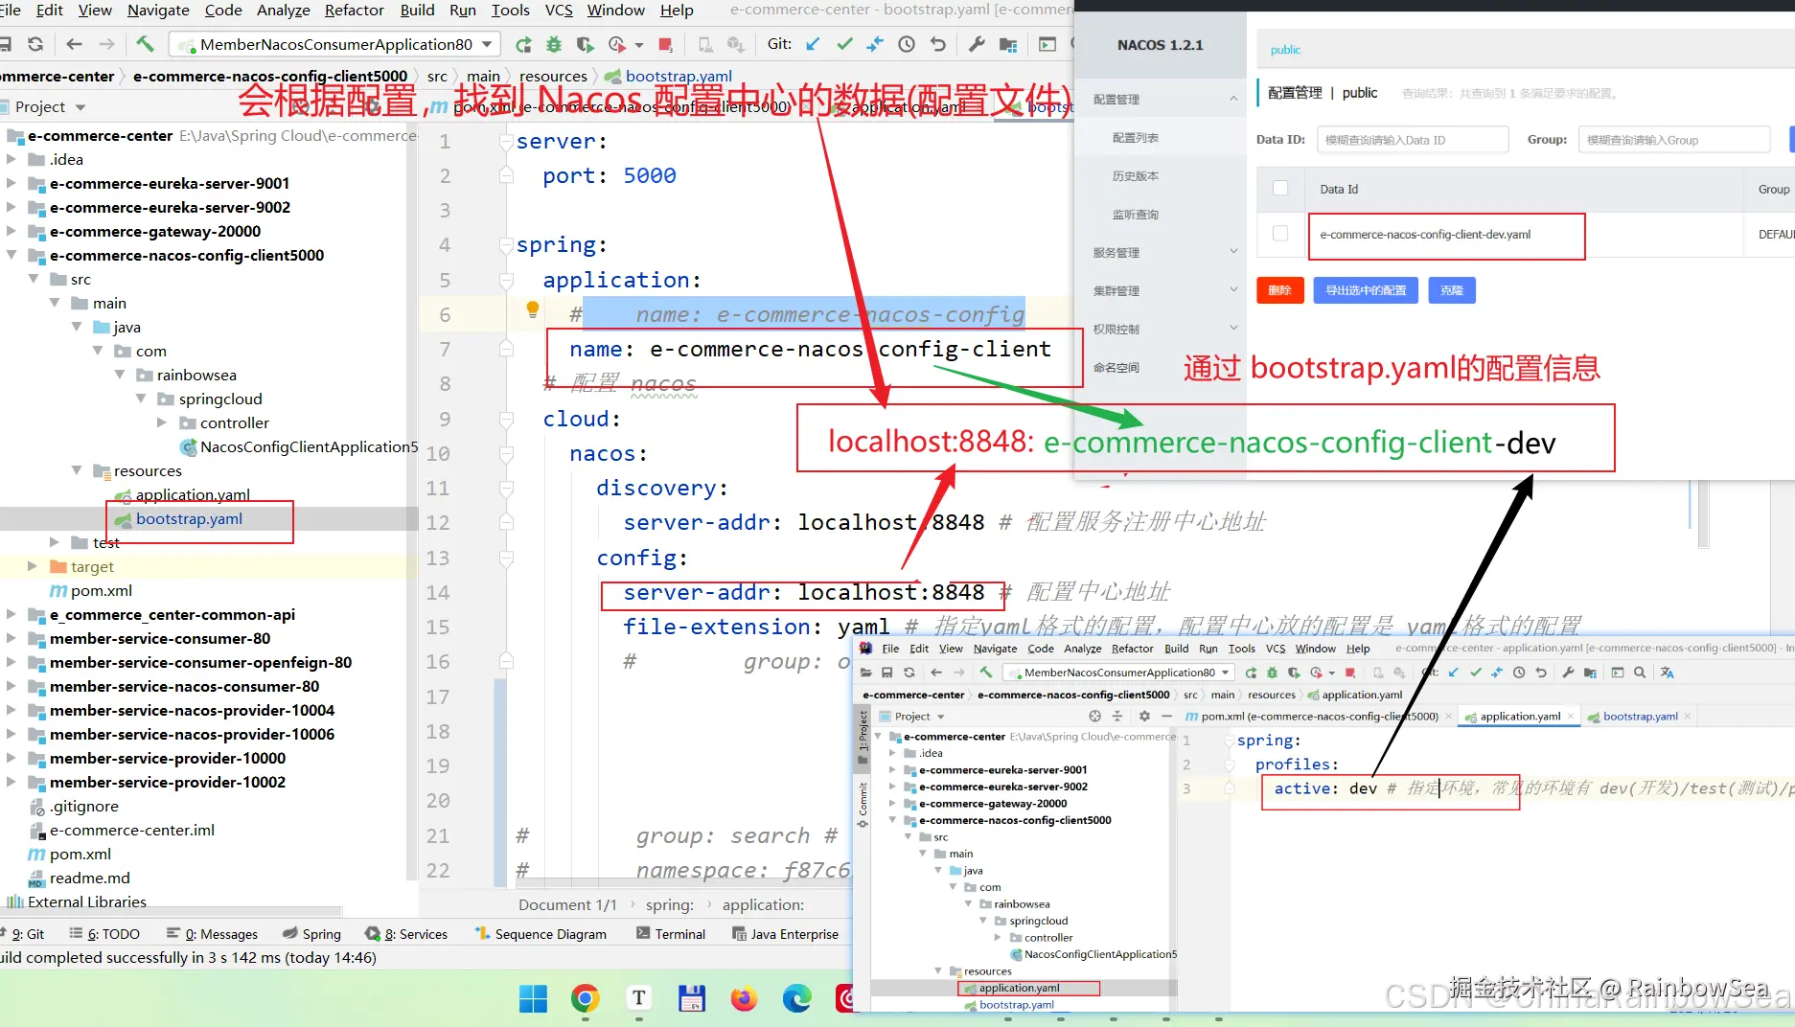
Task: Expand the e-commerce-eureka-server-9001 module
Action: (12, 183)
